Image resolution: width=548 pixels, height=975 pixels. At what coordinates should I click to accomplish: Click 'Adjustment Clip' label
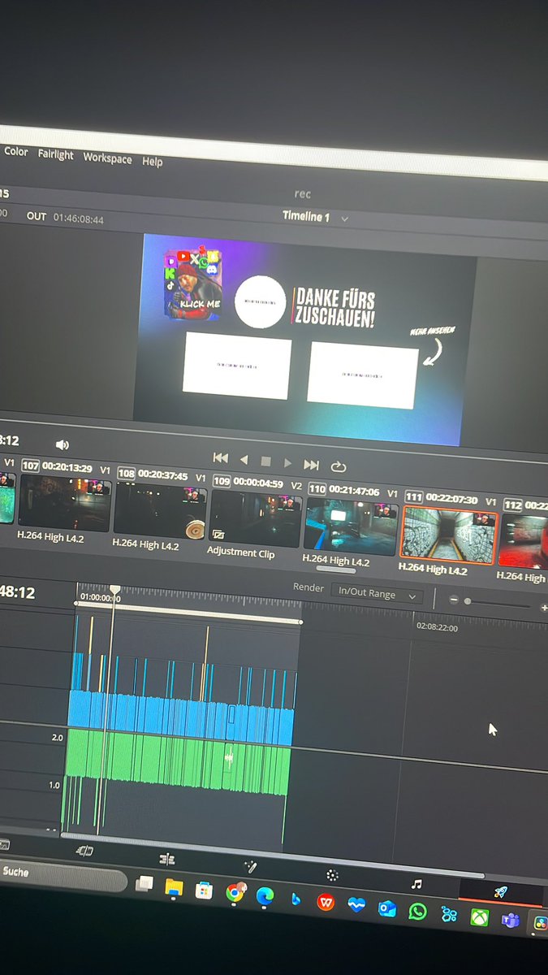click(240, 552)
